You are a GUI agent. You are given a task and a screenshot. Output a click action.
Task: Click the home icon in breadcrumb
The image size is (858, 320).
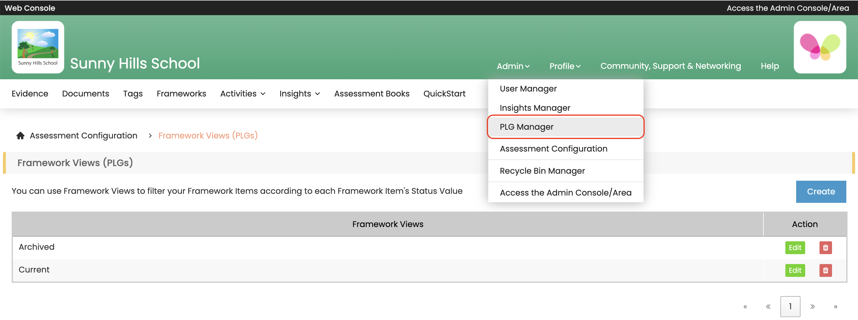[20, 136]
